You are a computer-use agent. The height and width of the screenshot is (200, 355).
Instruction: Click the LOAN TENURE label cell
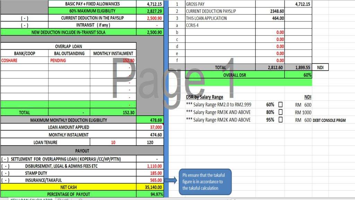45,142
